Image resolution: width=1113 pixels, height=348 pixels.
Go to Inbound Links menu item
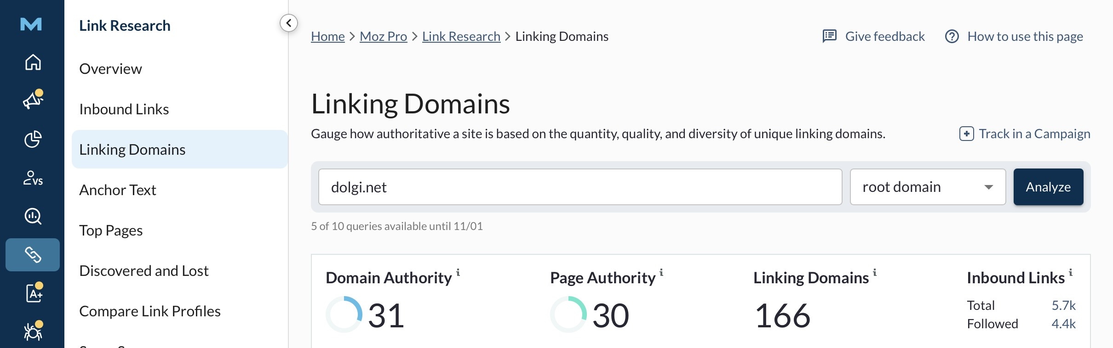(x=124, y=109)
